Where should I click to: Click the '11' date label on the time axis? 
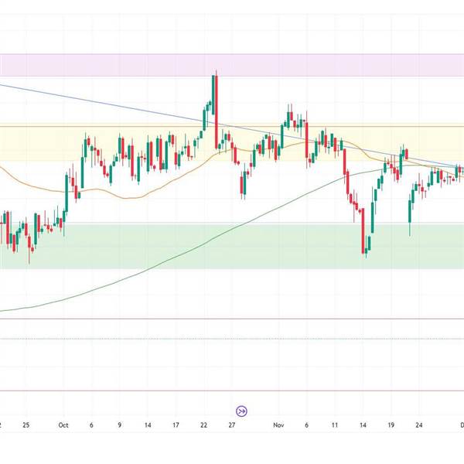tap(335, 425)
